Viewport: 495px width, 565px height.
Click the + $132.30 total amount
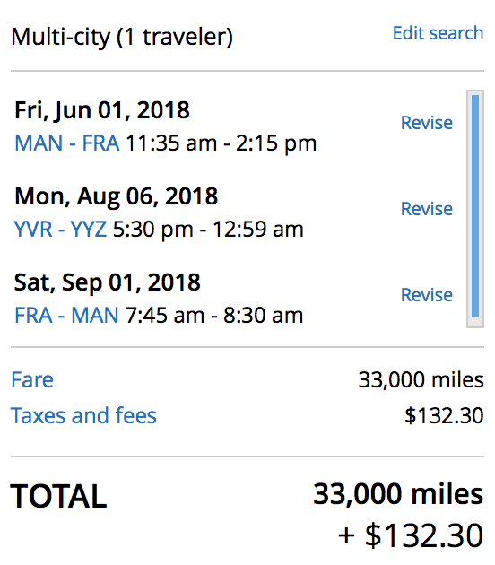pos(411,535)
